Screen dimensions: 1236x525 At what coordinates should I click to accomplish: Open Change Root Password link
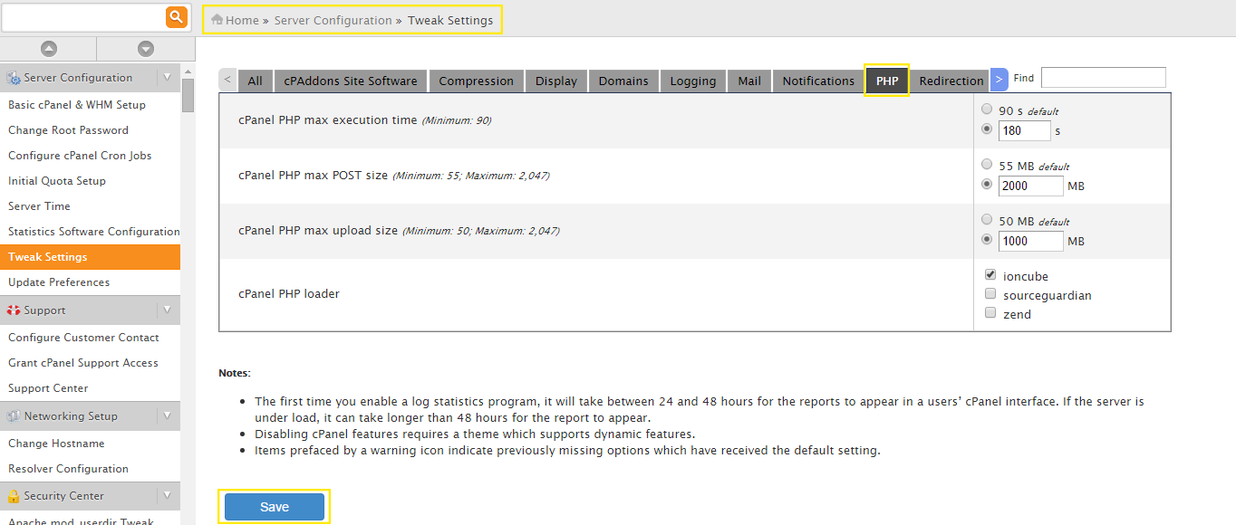tap(69, 130)
